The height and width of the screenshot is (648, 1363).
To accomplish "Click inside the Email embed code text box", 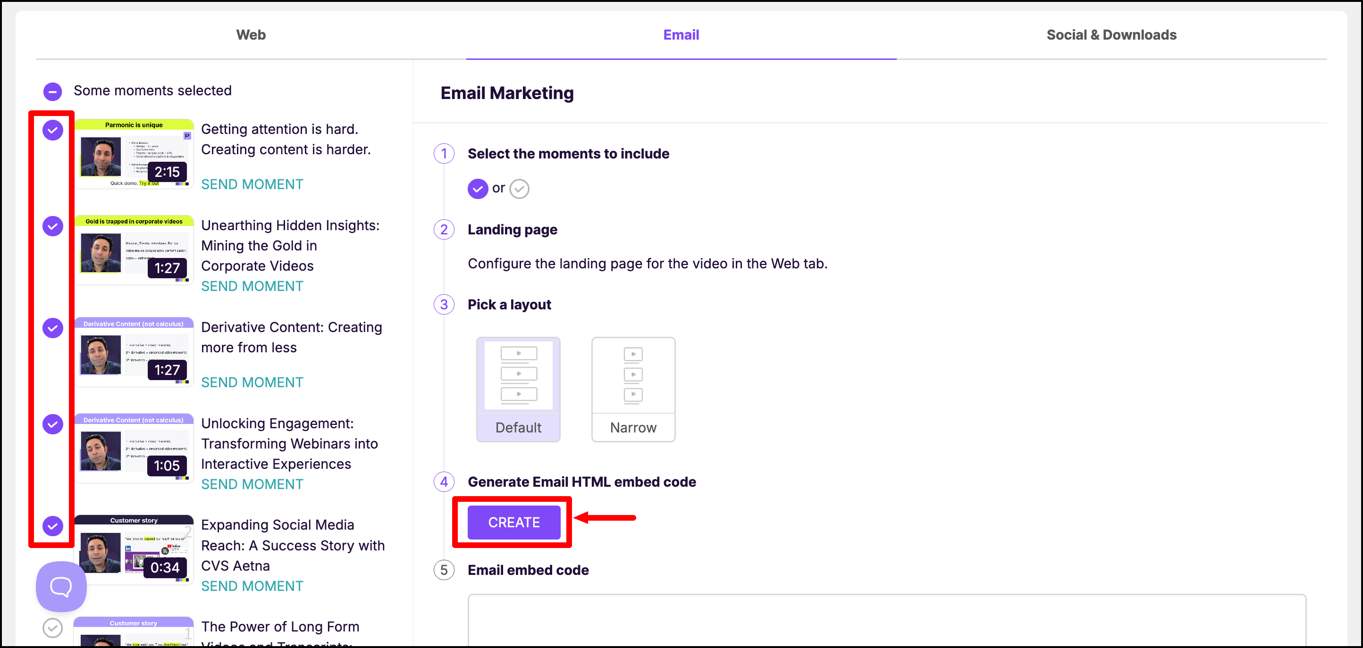I will click(x=887, y=620).
